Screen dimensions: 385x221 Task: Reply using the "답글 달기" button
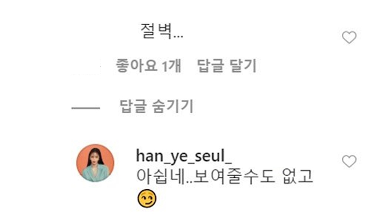227,66
